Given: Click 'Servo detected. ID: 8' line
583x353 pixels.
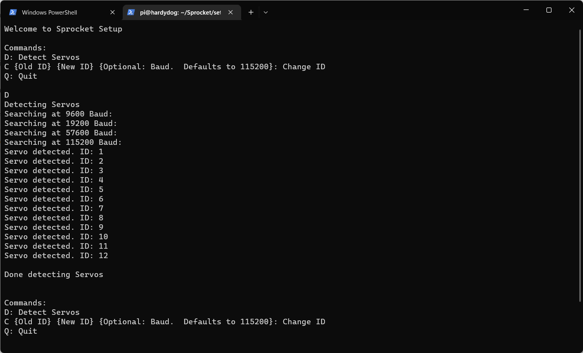Looking at the screenshot, I should (x=54, y=218).
